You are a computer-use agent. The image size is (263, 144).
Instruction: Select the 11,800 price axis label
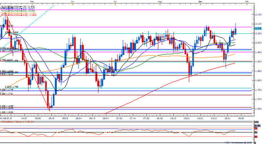click(258, 80)
